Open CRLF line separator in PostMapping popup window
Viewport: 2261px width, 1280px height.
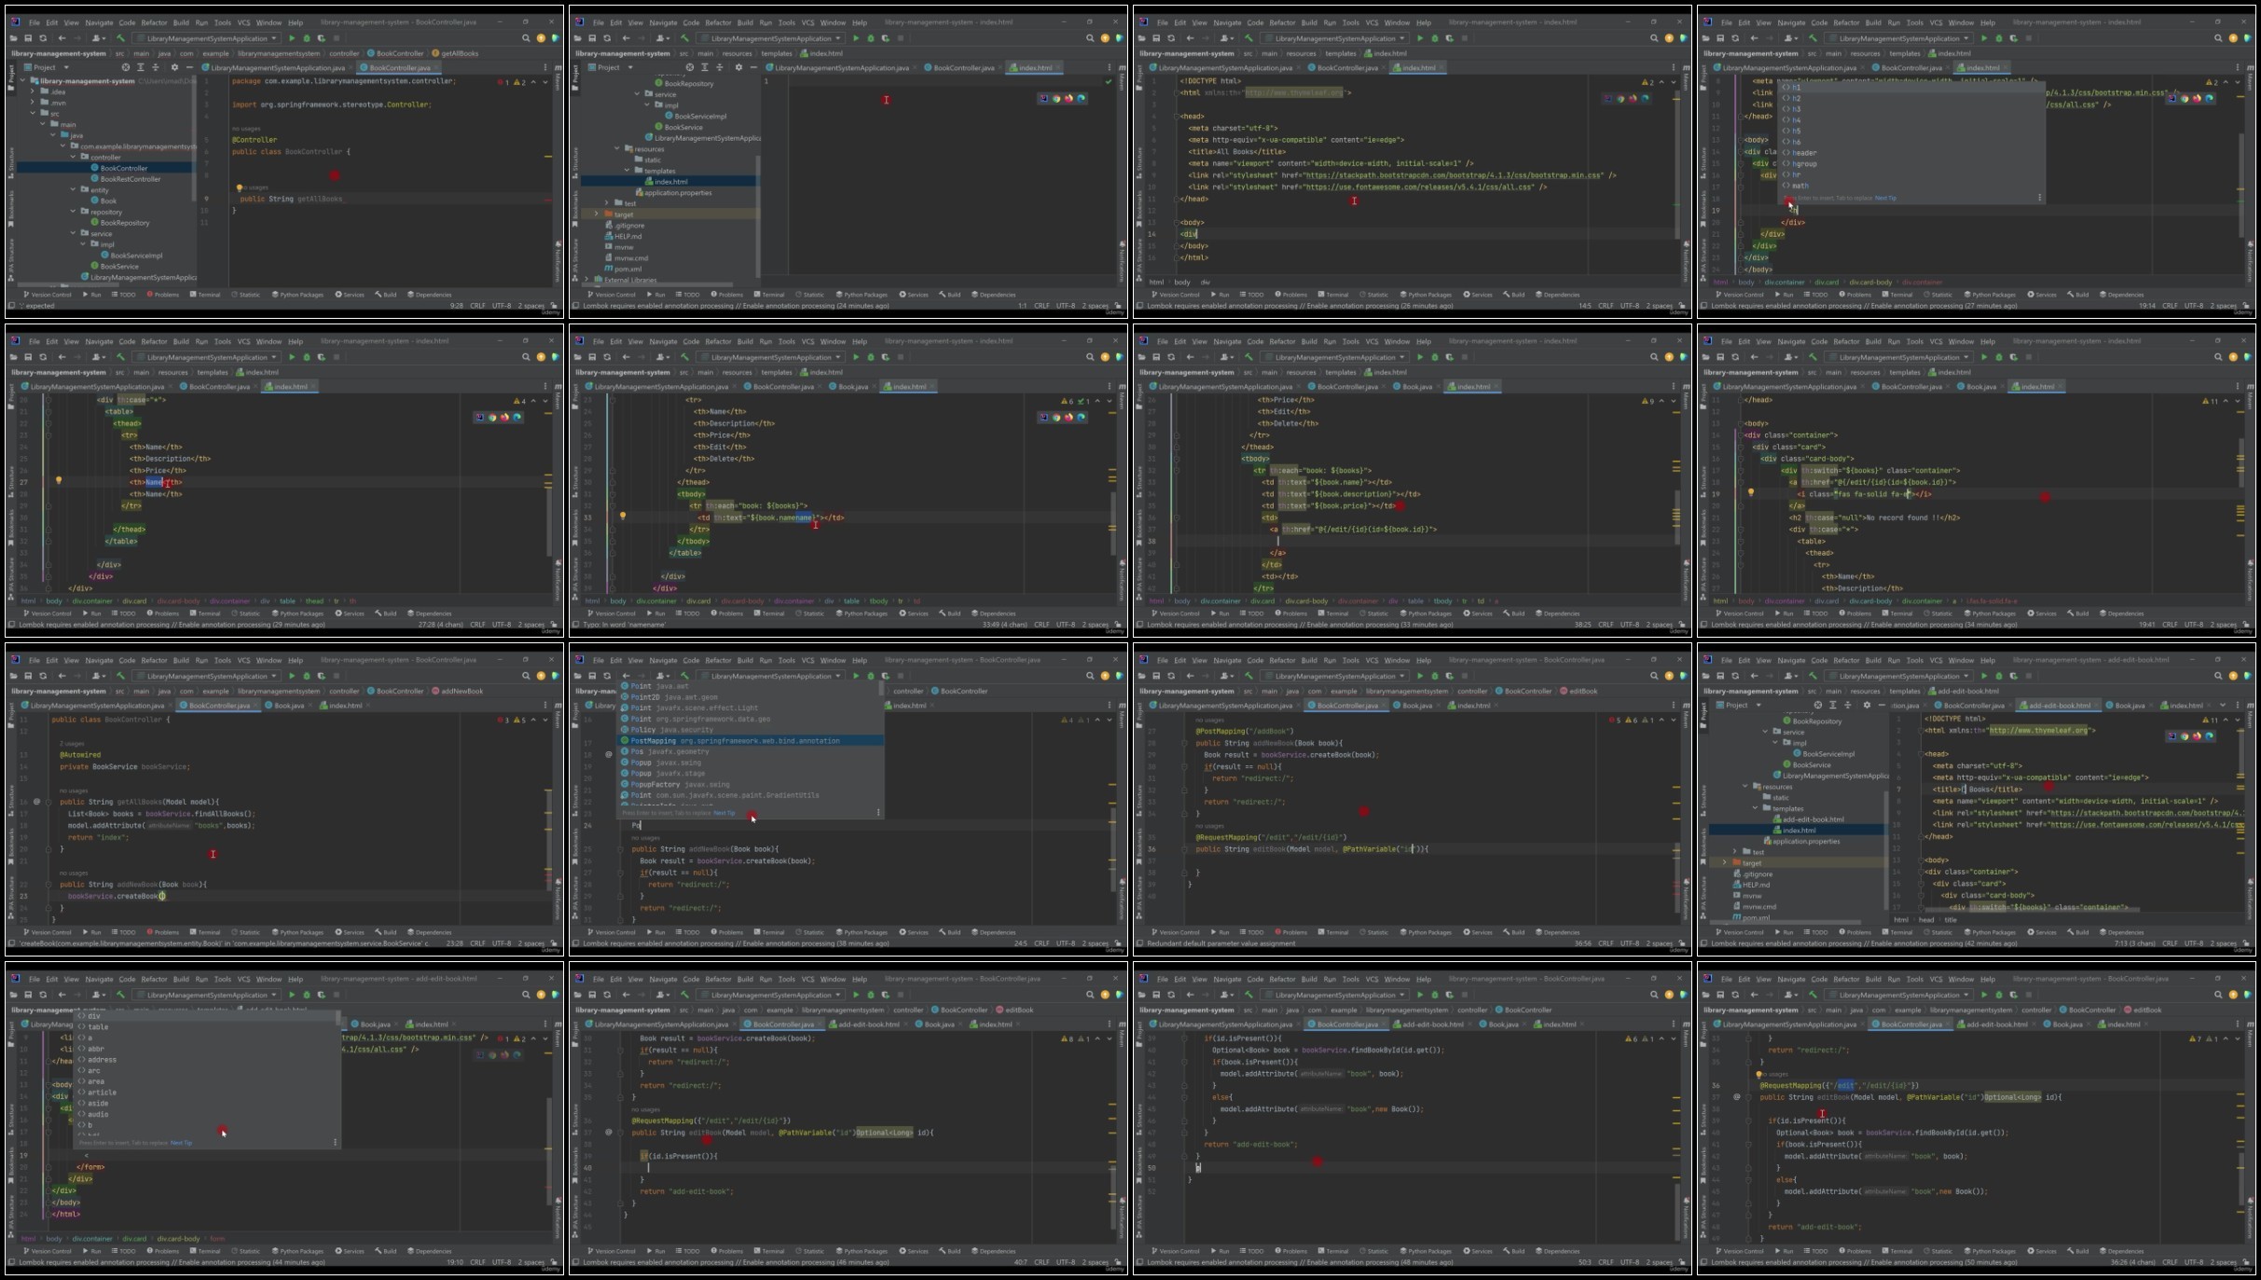pyautogui.click(x=1041, y=943)
